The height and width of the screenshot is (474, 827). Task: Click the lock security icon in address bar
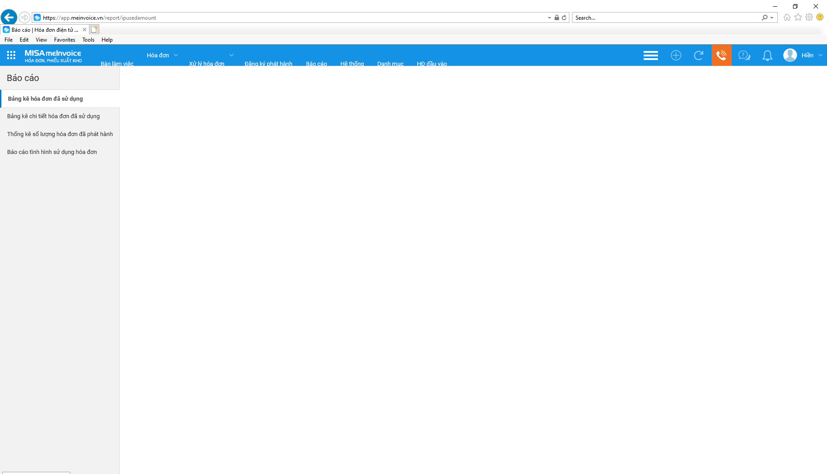(x=557, y=17)
